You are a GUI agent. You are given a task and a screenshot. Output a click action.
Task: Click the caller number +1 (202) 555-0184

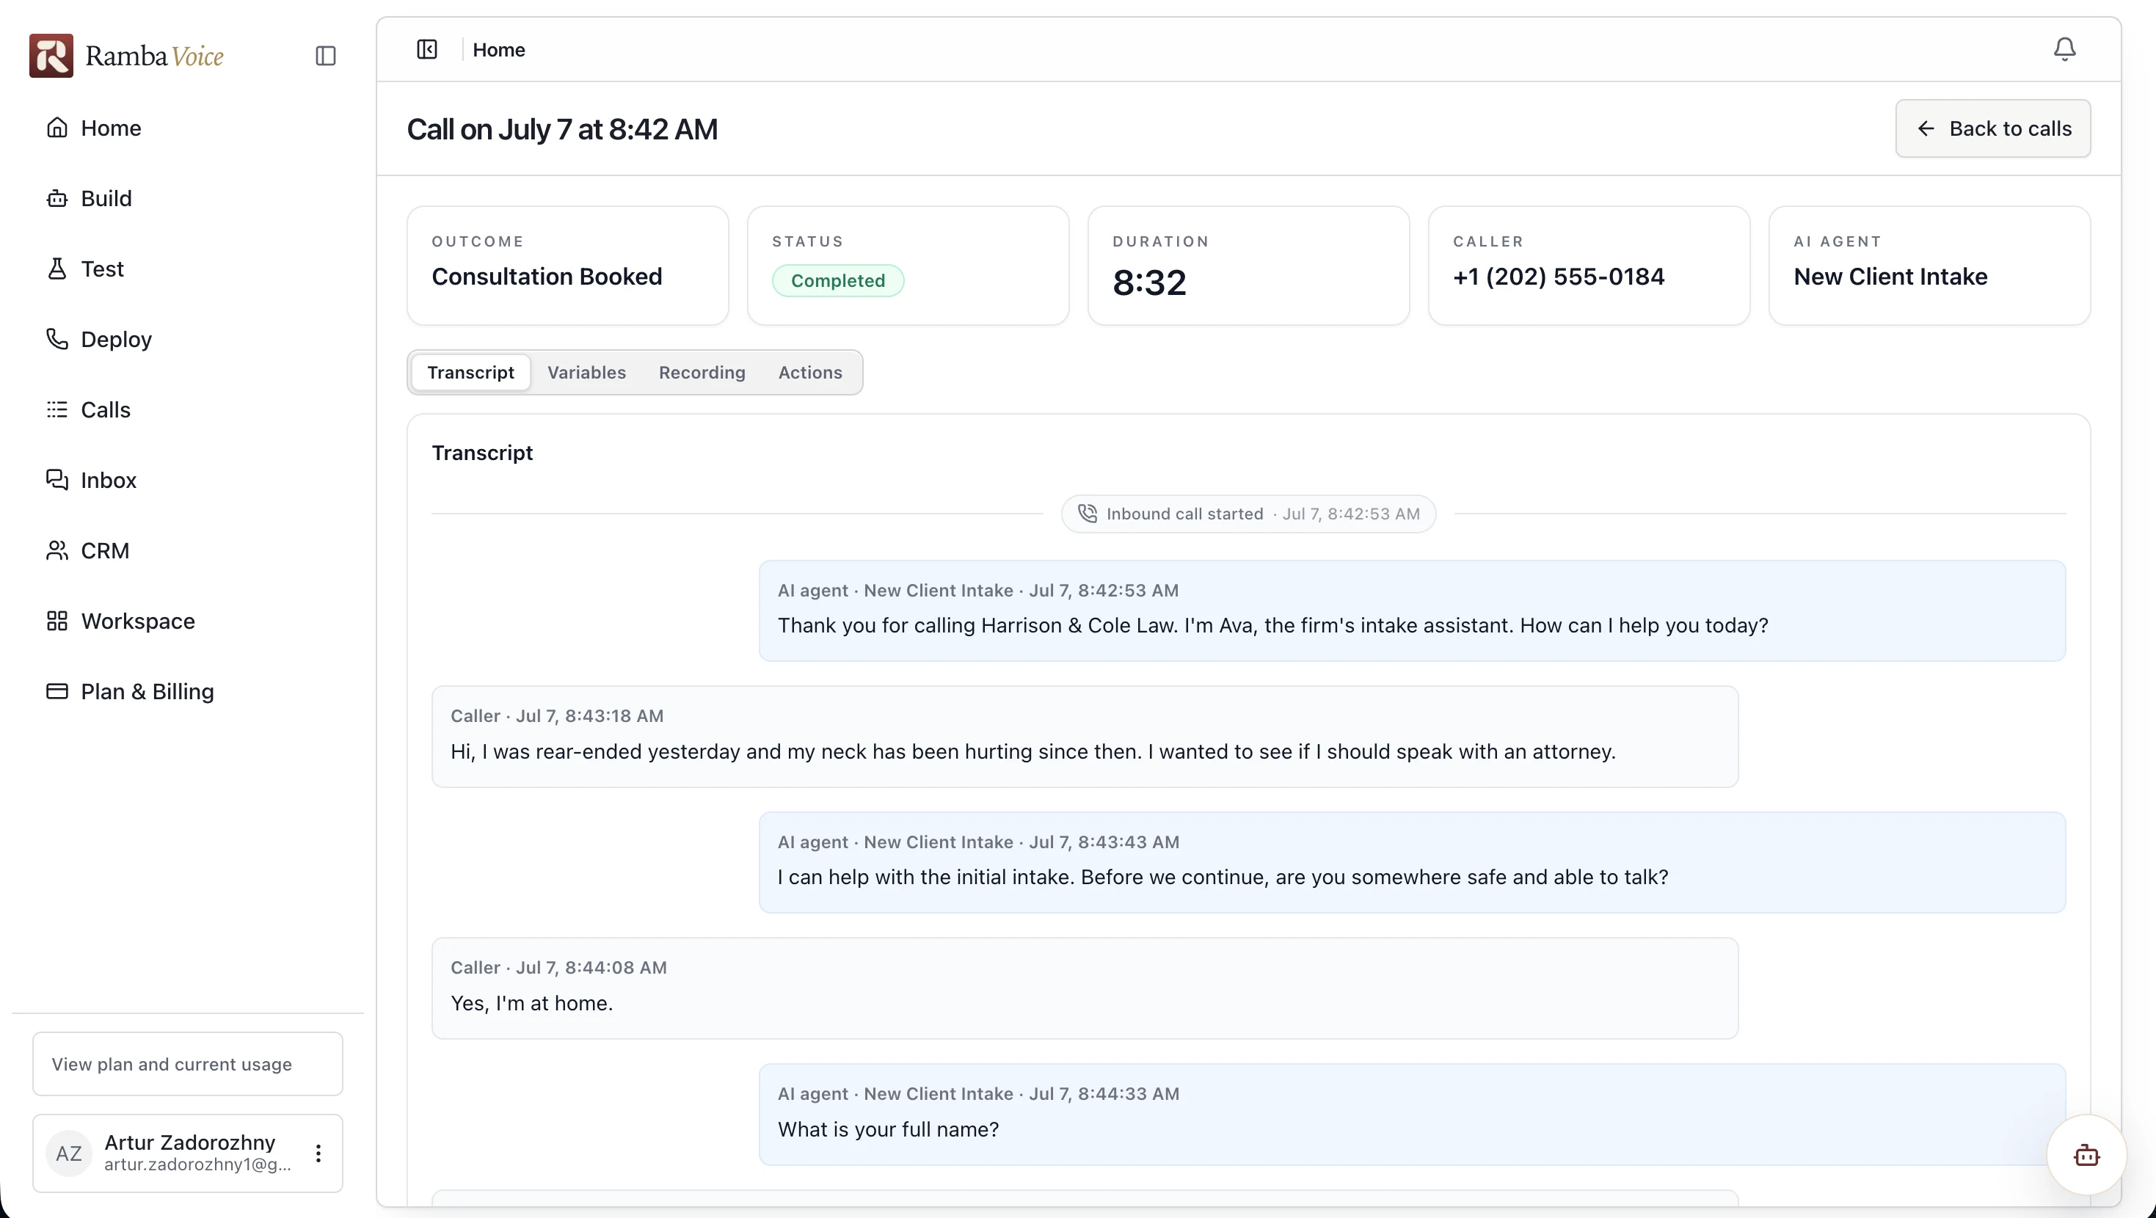click(1559, 276)
